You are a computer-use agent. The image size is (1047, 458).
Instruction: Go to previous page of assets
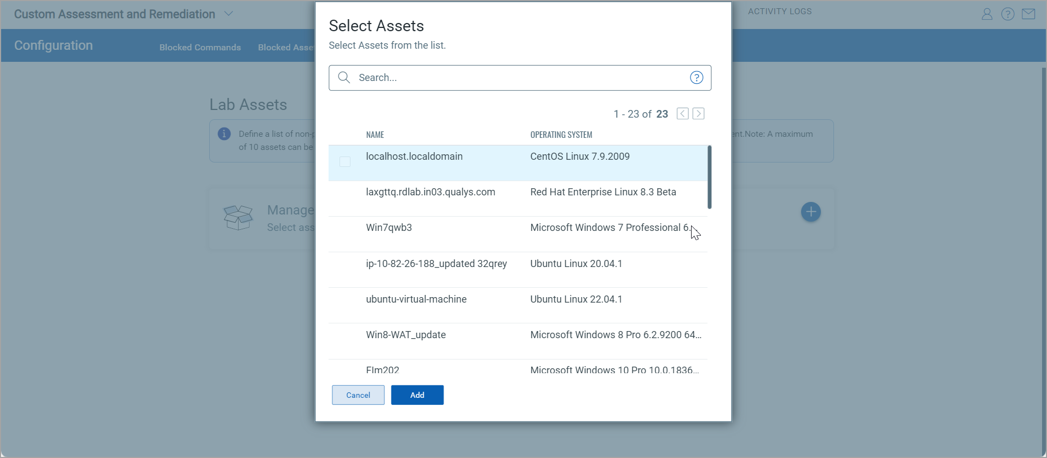[x=682, y=114]
